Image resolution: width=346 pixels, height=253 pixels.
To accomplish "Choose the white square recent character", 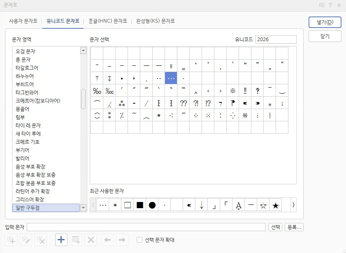I will coord(127,205).
